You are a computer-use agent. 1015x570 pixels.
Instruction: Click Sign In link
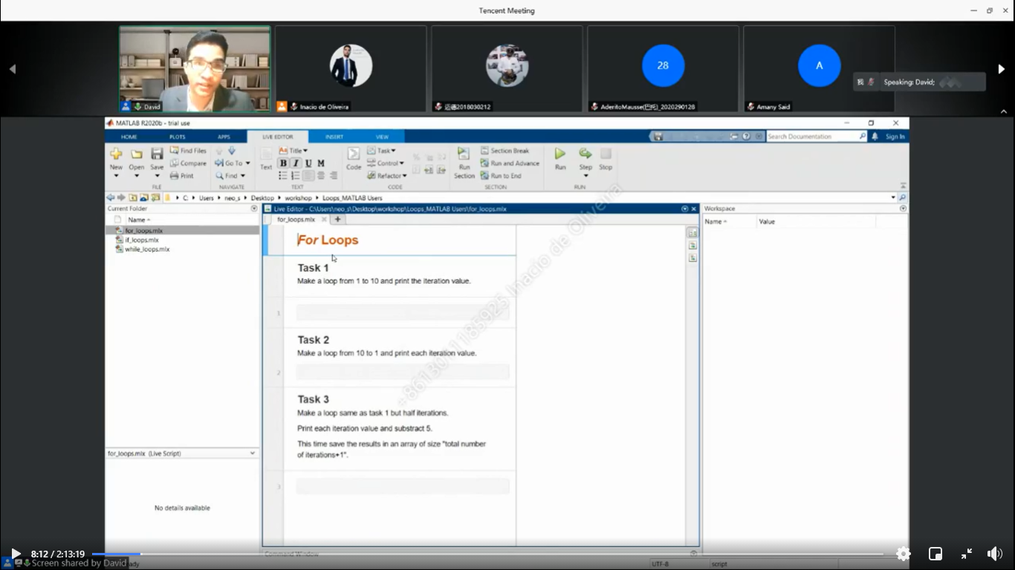click(895, 137)
